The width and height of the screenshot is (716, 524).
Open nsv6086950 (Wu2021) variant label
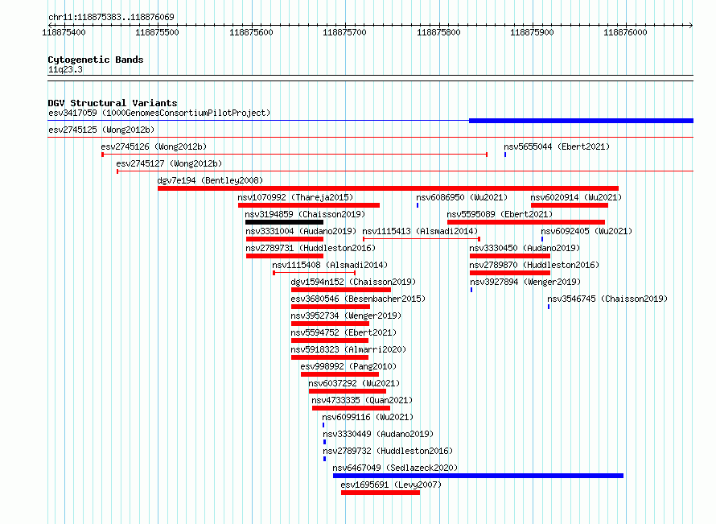[x=462, y=197]
